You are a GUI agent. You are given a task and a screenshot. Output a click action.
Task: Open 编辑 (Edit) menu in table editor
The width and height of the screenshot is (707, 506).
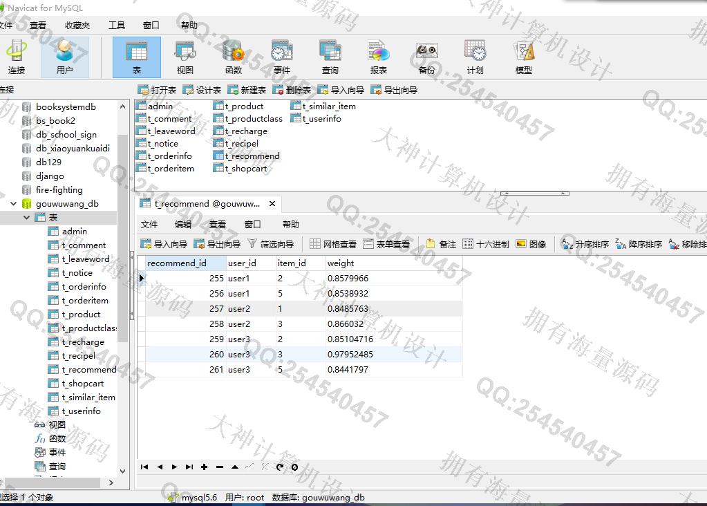[183, 224]
